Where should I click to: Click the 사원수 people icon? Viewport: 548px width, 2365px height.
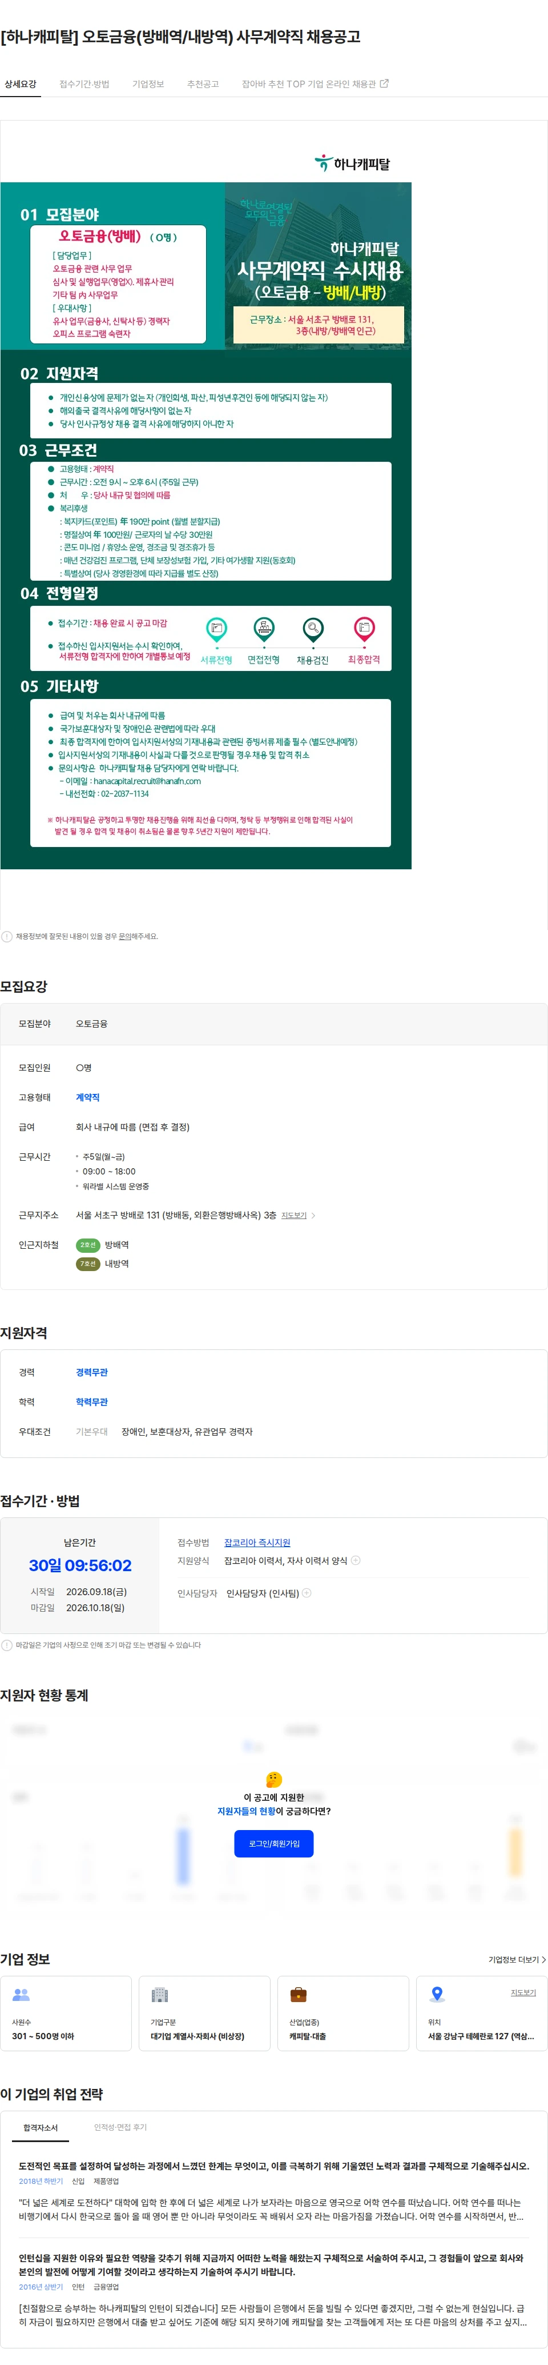(x=21, y=1994)
